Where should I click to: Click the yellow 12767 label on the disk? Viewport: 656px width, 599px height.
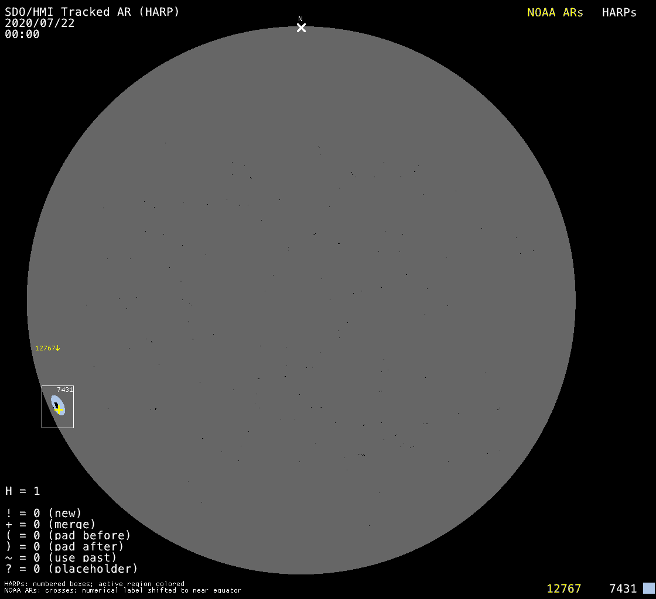45,348
